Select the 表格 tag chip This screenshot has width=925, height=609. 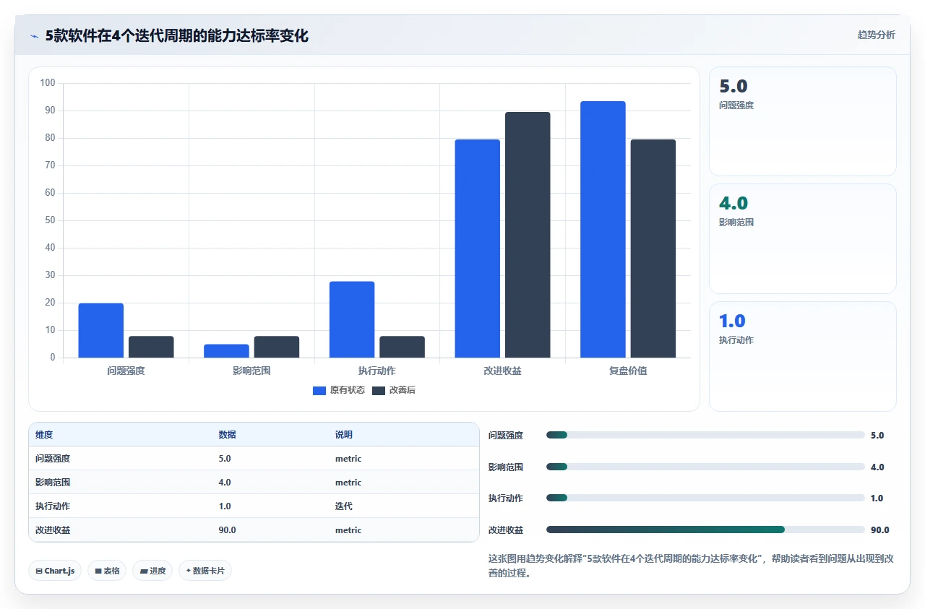click(107, 571)
